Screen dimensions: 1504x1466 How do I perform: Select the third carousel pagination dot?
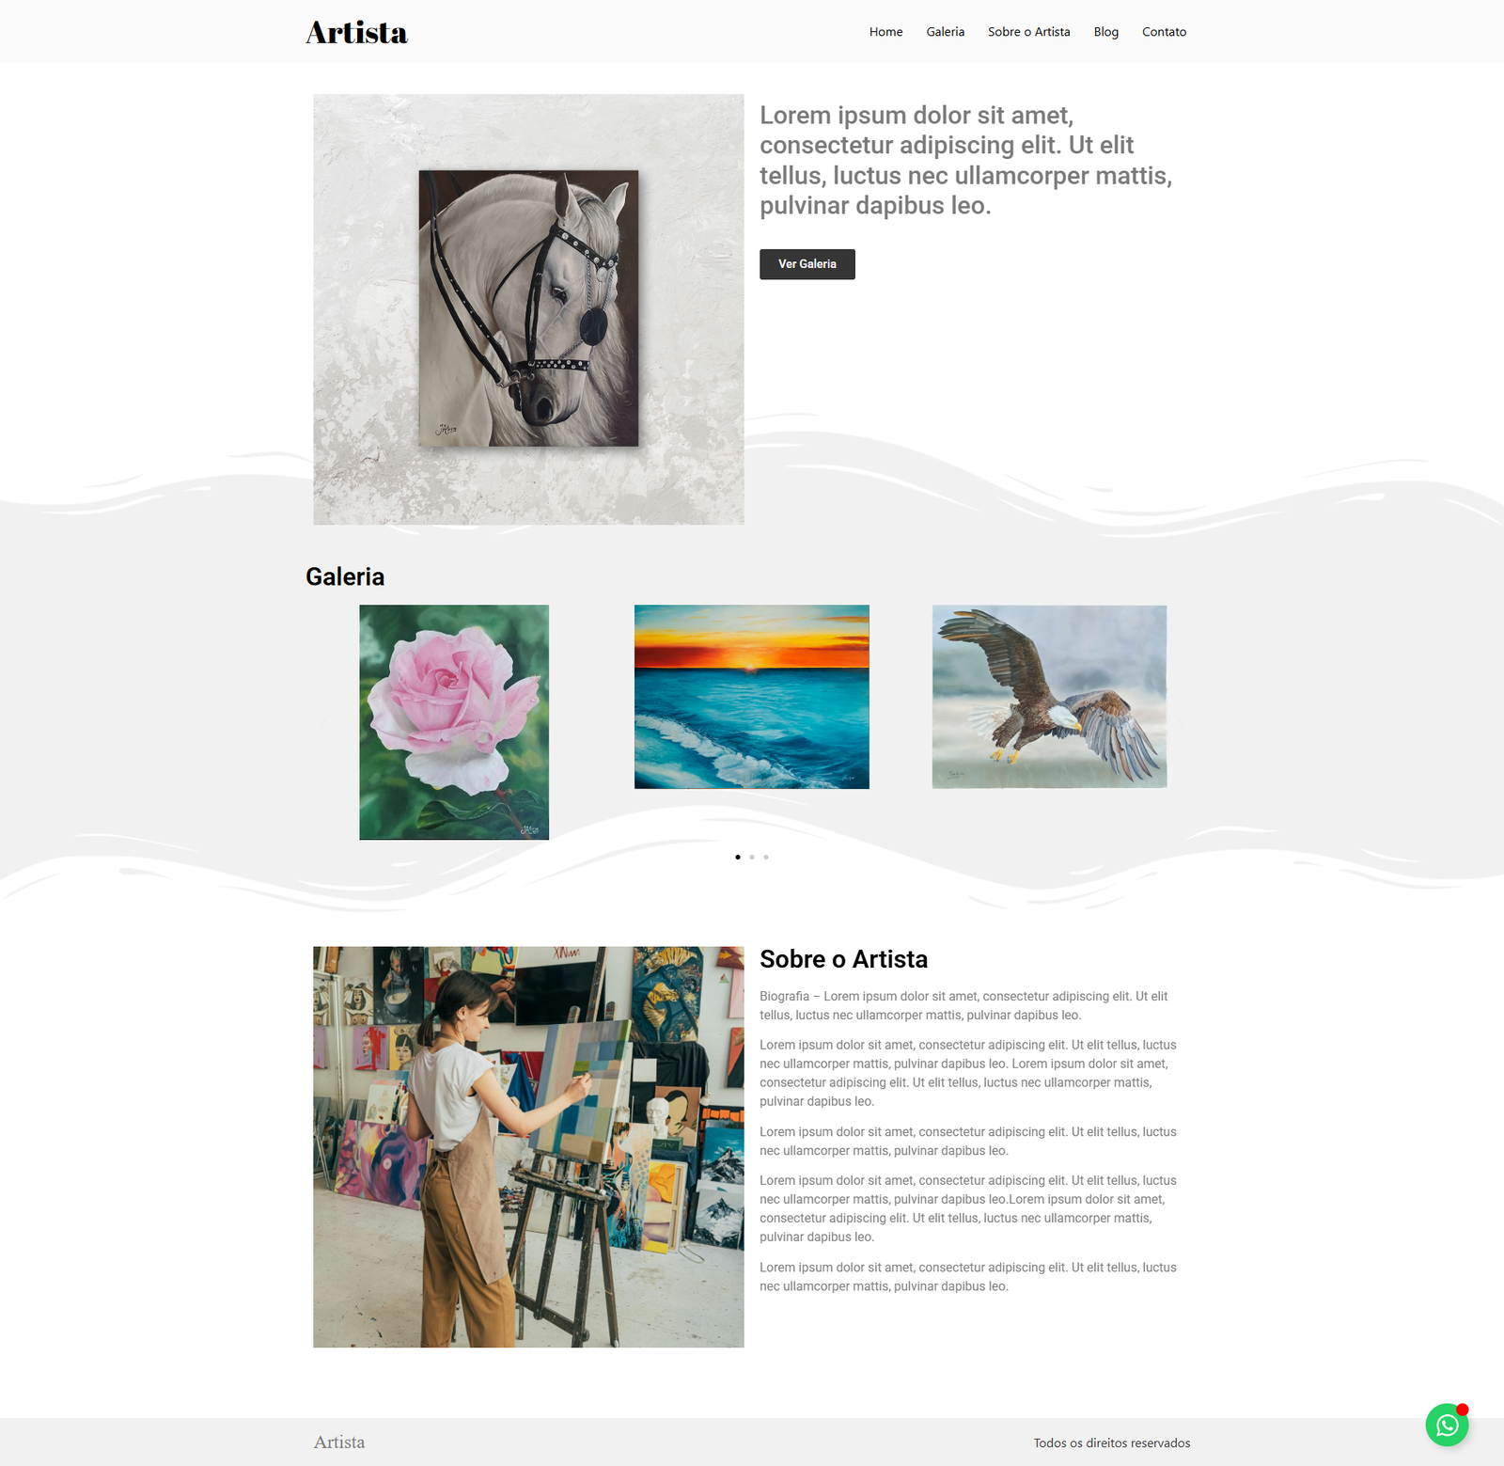click(x=766, y=857)
